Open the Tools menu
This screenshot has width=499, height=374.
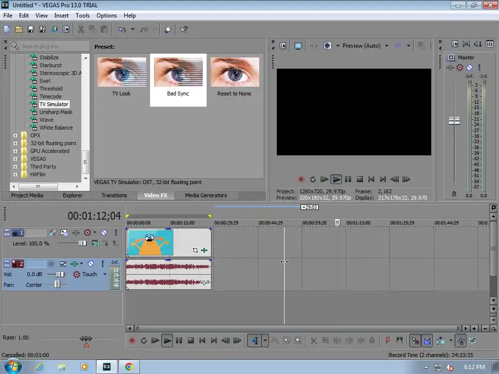tap(82, 16)
